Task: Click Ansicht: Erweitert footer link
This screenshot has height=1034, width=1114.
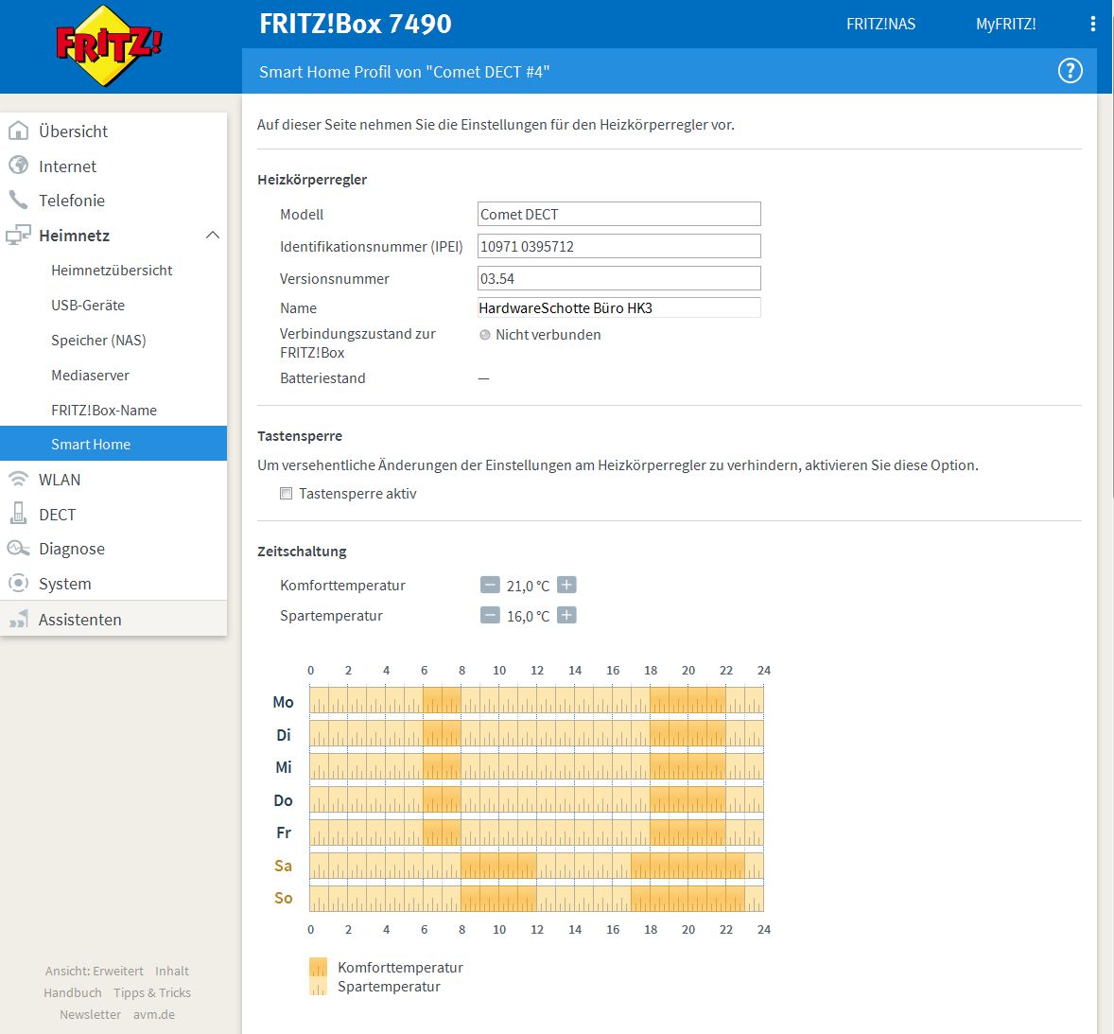Action: [x=94, y=971]
